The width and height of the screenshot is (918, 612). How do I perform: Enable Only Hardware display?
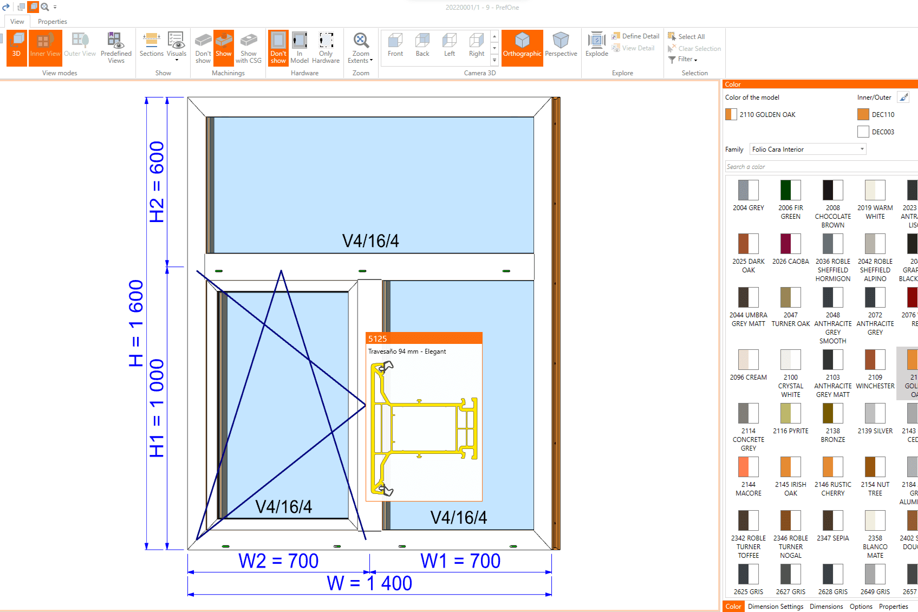click(x=325, y=47)
